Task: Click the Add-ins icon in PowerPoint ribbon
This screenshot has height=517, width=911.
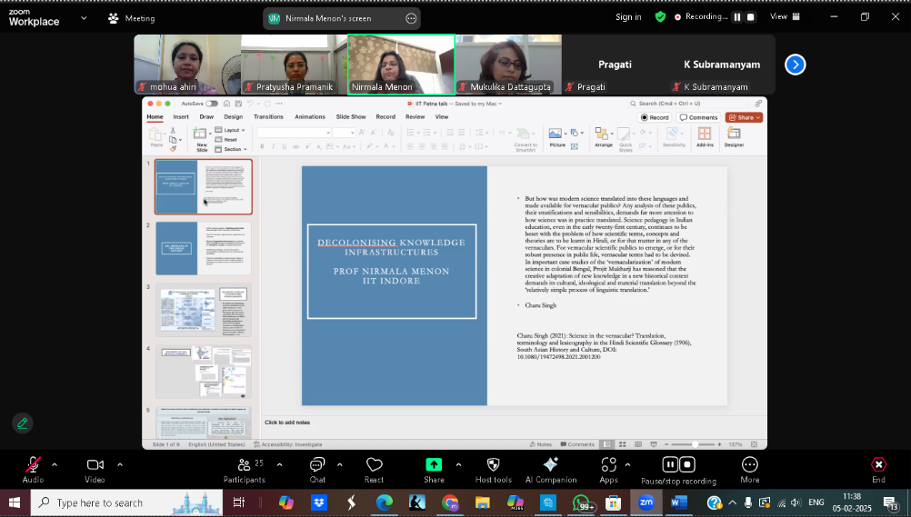Action: click(x=705, y=134)
